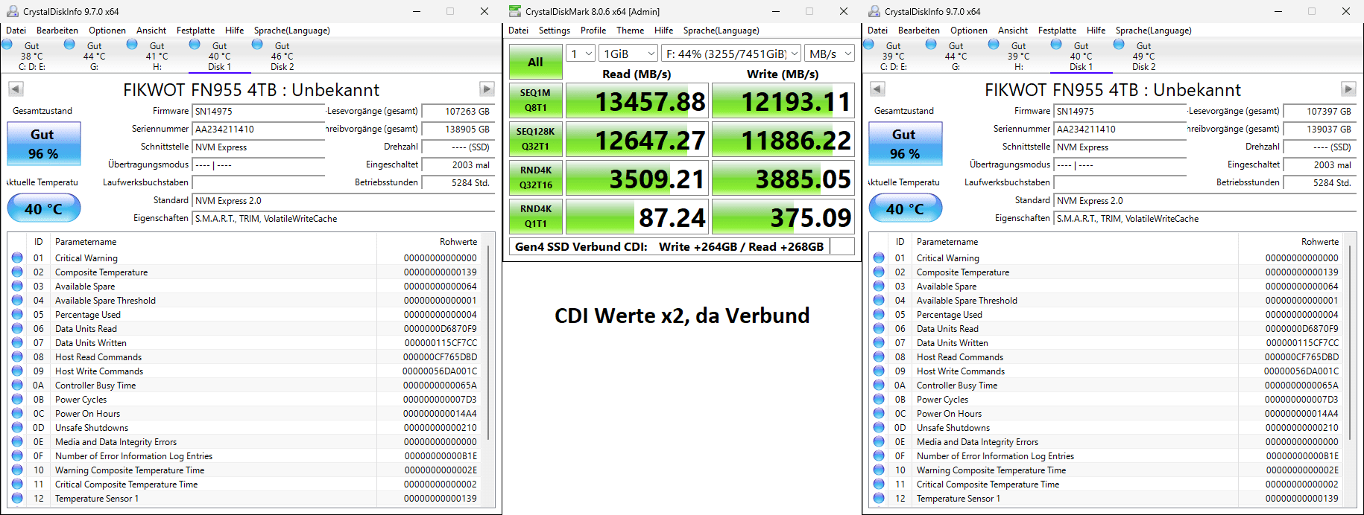This screenshot has width=1364, height=515.
Task: Run the SEQ1M Q8T1 benchmark test
Action: (x=536, y=100)
